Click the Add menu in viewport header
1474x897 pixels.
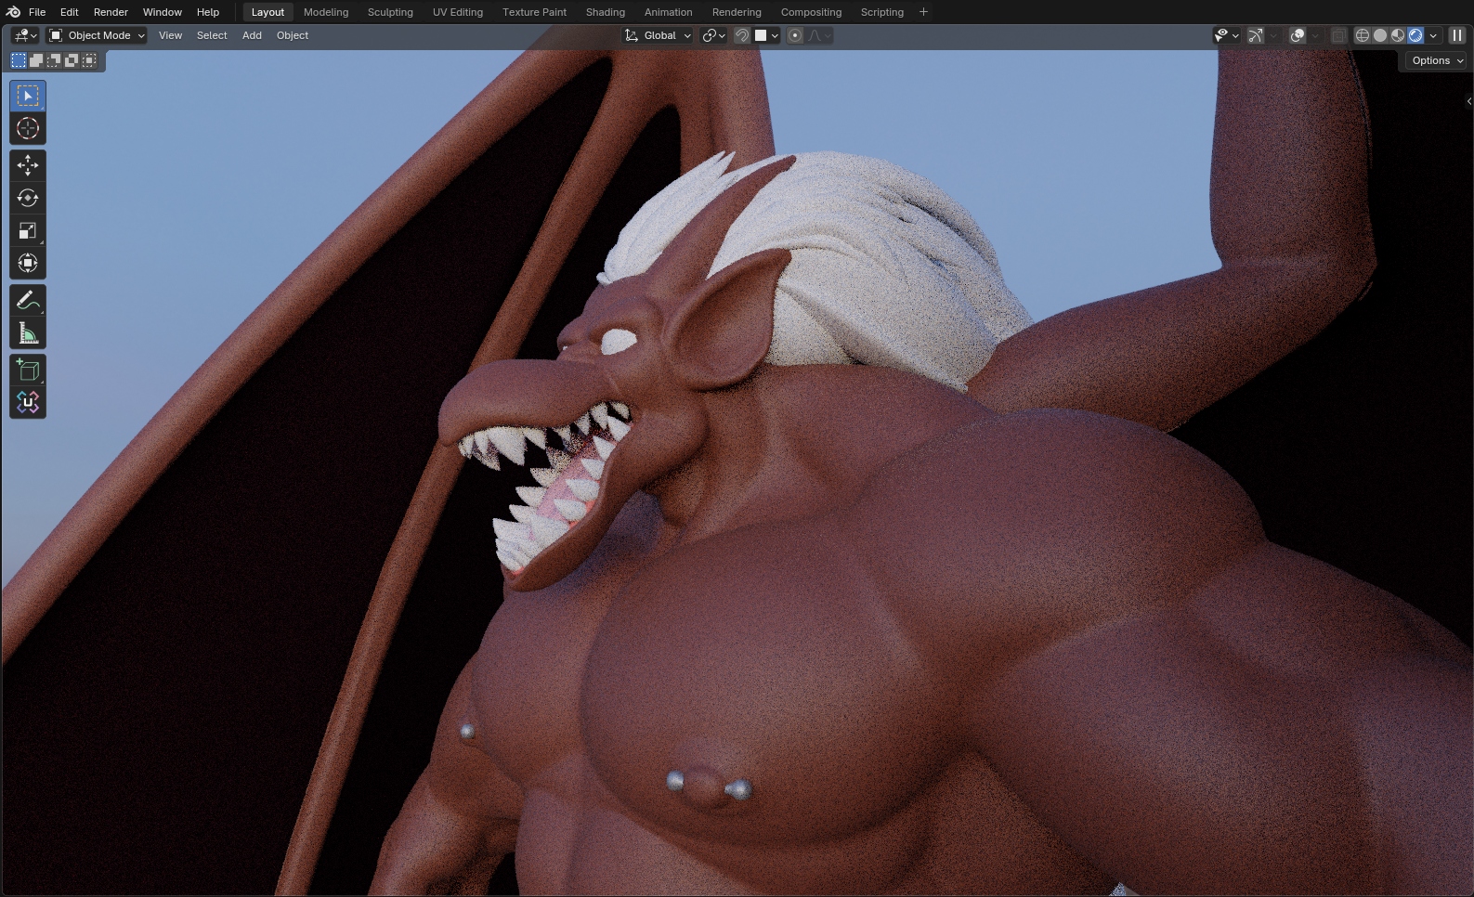(x=252, y=35)
